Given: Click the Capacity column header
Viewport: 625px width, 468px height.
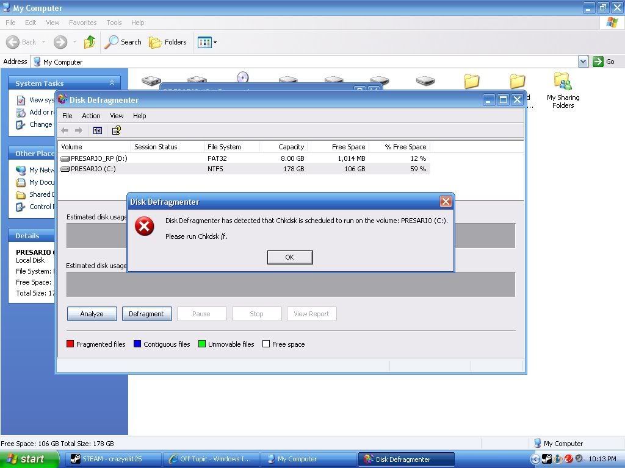Looking at the screenshot, I should pyautogui.click(x=283, y=147).
